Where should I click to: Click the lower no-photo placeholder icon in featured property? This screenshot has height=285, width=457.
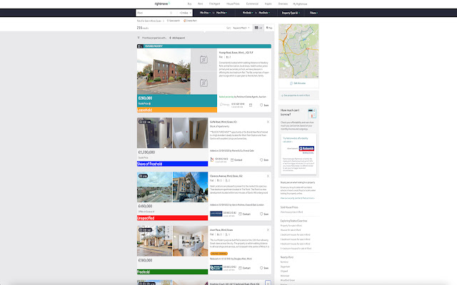(x=204, y=83)
